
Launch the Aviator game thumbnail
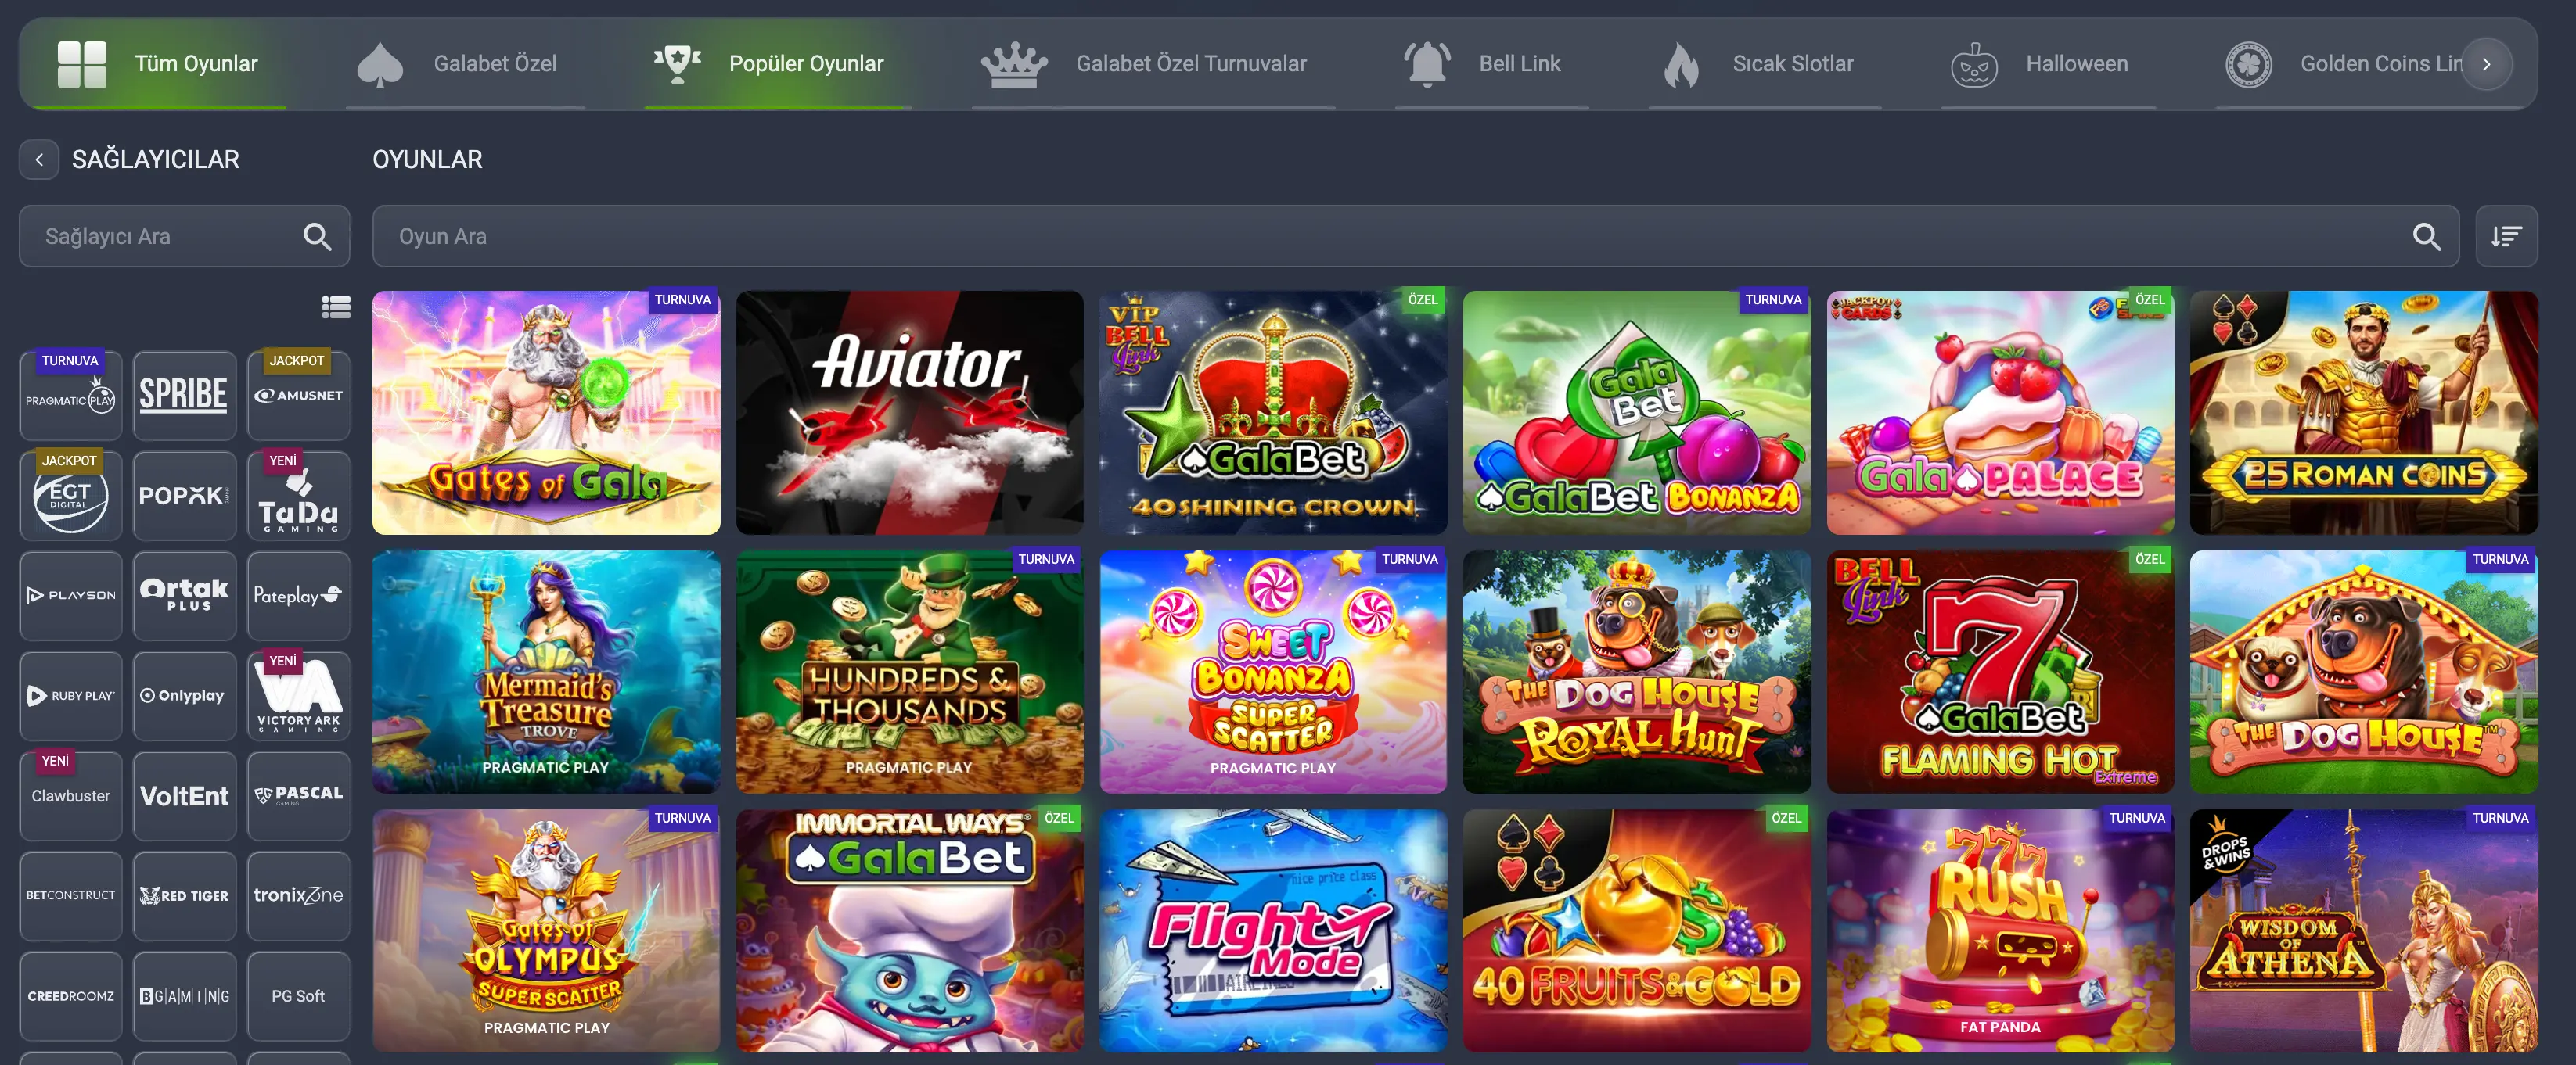909,413
